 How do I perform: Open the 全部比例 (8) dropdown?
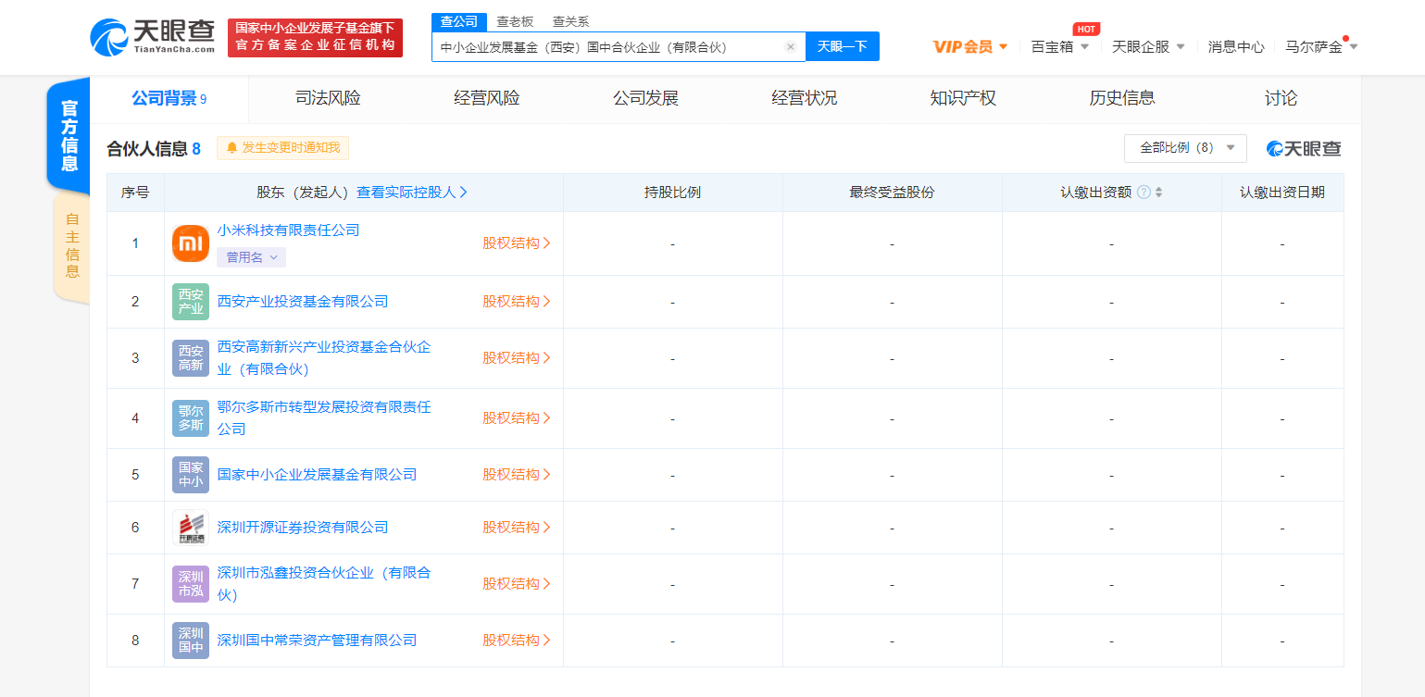1185,148
